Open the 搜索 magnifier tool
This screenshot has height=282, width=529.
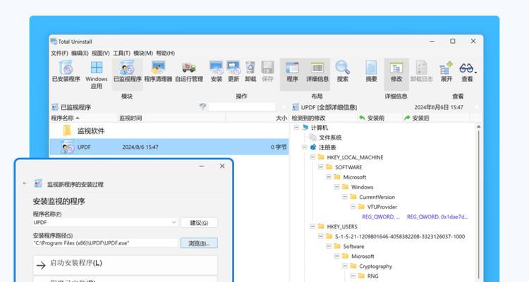point(342,67)
